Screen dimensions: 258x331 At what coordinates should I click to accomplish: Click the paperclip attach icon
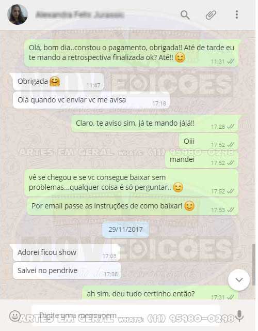[x=211, y=15]
